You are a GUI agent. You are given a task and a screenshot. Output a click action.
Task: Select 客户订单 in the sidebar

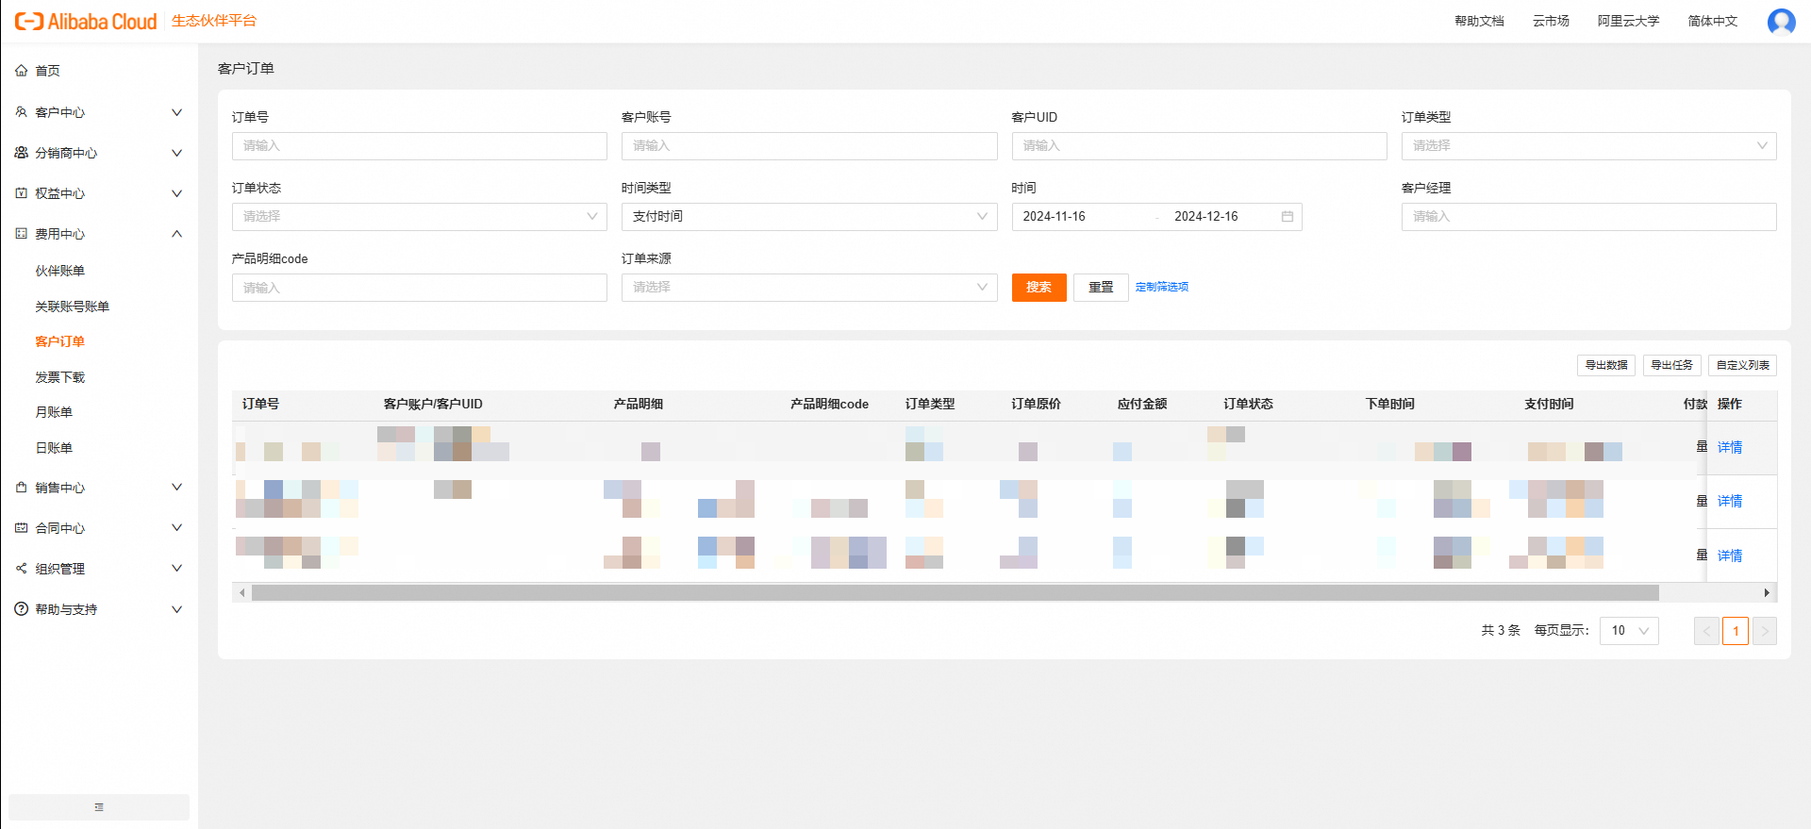pos(59,341)
